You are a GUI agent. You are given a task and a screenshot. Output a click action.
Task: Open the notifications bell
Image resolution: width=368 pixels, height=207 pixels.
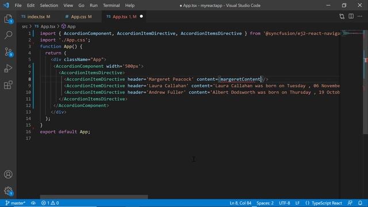point(361,203)
